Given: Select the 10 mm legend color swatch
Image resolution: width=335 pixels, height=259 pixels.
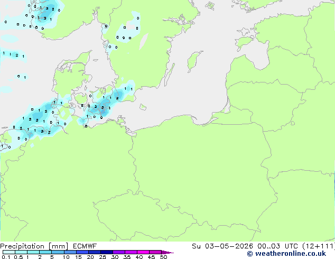Looking at the screenshot, I should click(x=70, y=252).
